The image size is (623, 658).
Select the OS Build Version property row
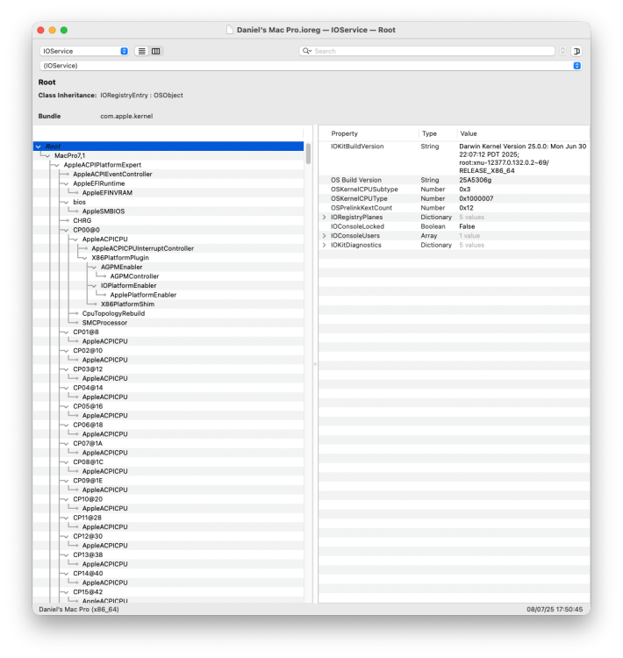454,180
